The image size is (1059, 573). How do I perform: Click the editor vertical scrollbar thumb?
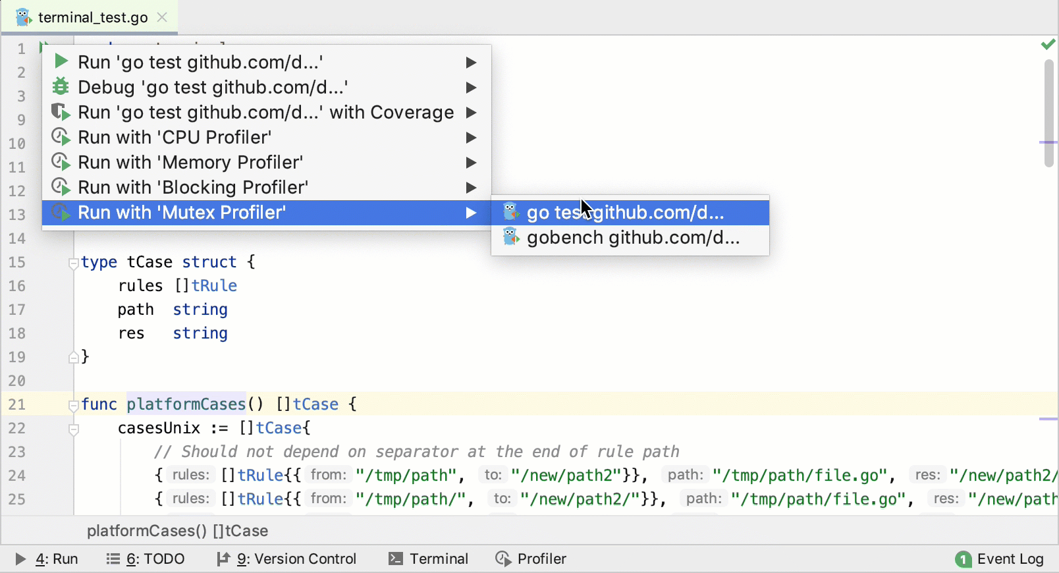click(x=1048, y=113)
